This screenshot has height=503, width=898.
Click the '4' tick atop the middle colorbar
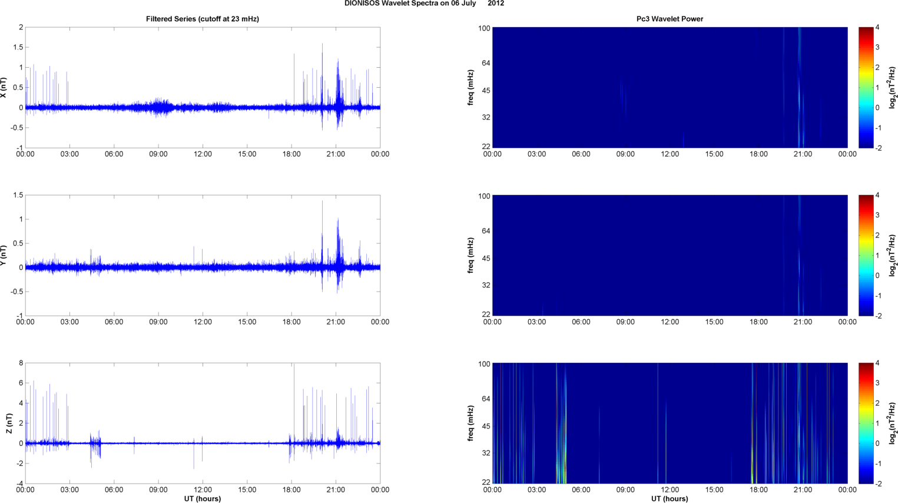[x=877, y=196]
